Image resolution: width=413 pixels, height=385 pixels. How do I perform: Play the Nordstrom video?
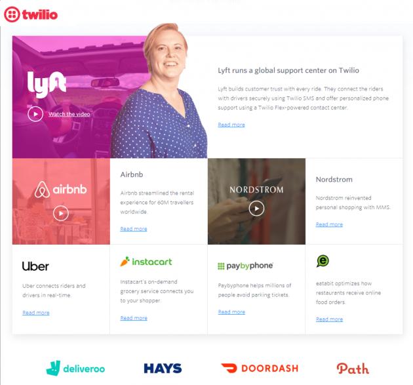click(256, 209)
